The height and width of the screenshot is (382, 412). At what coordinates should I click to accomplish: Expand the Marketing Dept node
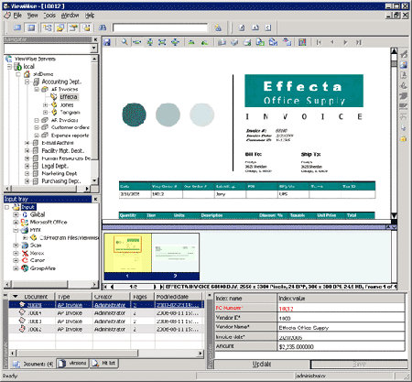coord(27,173)
